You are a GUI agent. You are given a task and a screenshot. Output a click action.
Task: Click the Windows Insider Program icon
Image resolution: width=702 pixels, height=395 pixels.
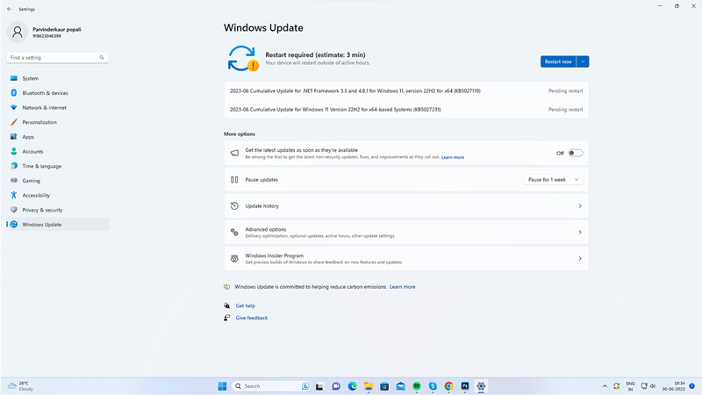(234, 259)
